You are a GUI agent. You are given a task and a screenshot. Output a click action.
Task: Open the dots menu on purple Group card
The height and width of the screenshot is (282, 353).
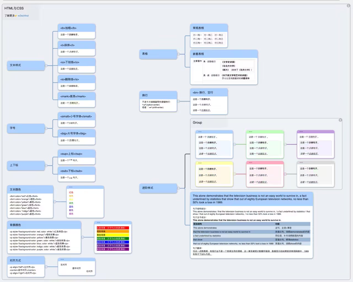301,132
